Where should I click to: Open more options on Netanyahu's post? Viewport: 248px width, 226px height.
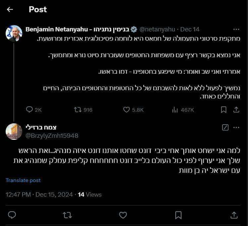coord(236,29)
